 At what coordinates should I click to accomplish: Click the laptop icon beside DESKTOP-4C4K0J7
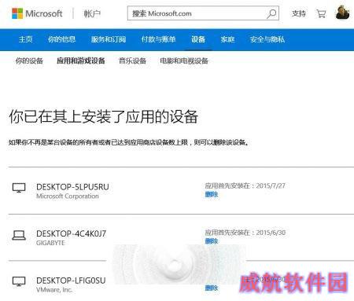tap(19, 235)
